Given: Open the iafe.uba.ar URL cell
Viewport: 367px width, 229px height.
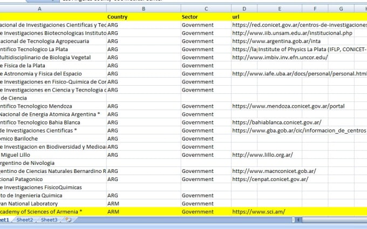Looking at the screenshot, I should coord(299,74).
